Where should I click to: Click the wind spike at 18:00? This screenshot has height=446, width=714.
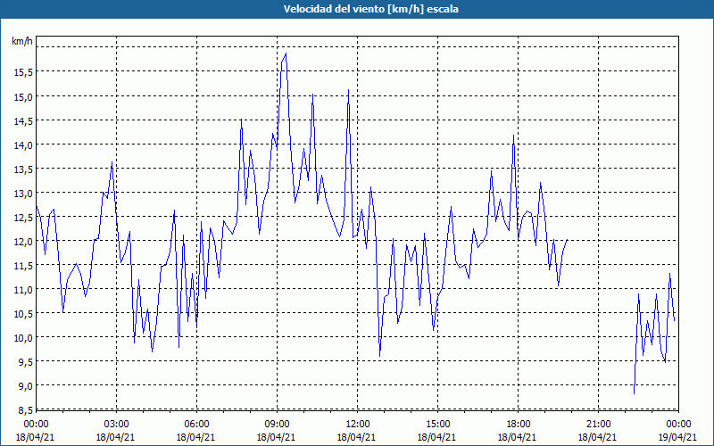tap(514, 136)
